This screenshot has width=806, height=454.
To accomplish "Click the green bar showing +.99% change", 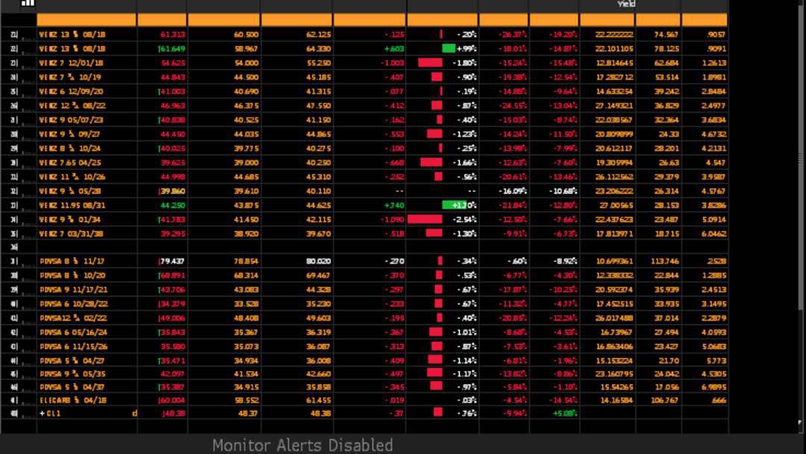I will 449,49.
